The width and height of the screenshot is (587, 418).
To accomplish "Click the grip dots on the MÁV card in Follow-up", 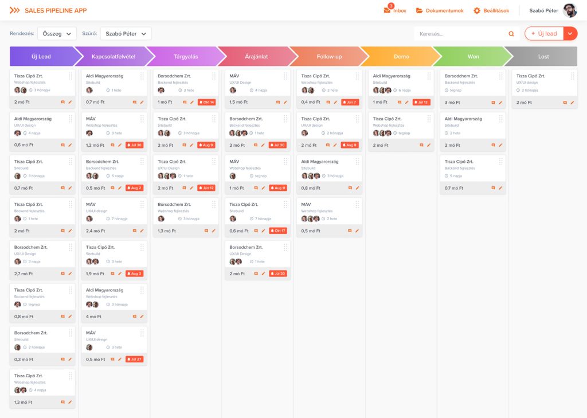I will click(357, 205).
